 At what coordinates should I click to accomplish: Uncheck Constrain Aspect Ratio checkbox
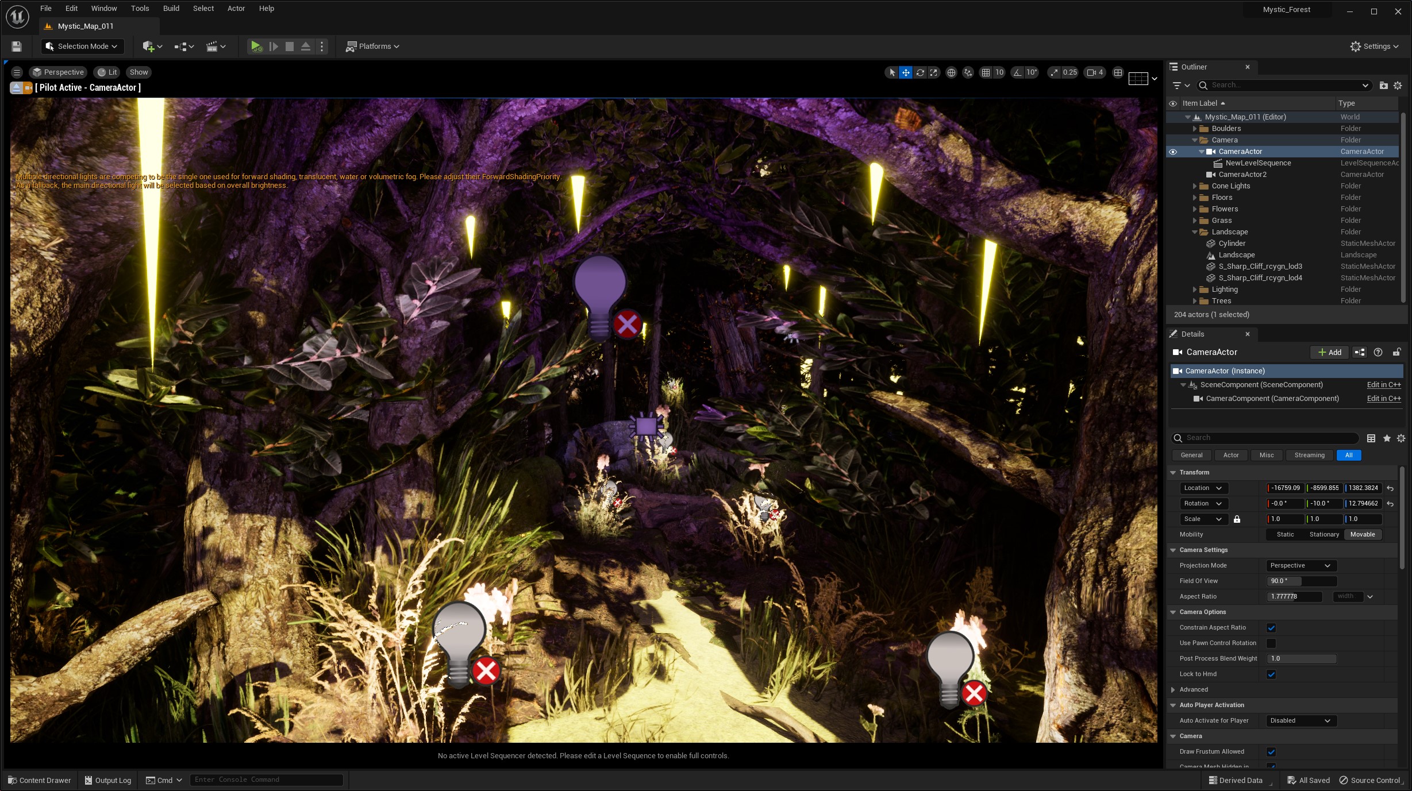(x=1271, y=628)
